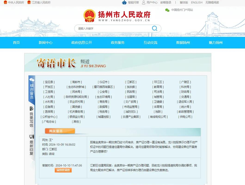Screen dimensions: 245x185
Task: Filter messages by 有线电视公司
Action: tap(158, 117)
